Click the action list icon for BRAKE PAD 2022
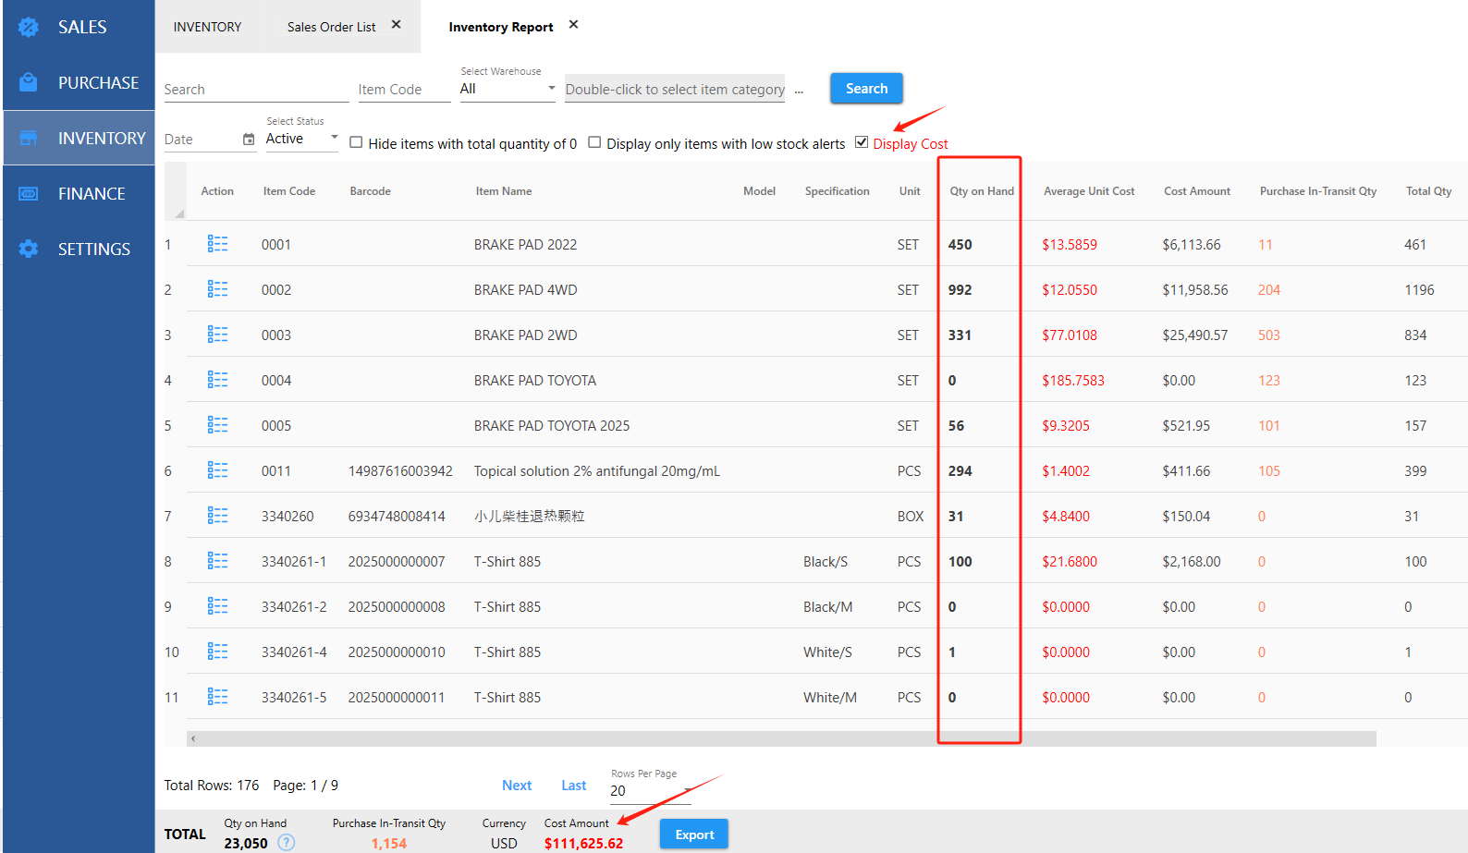Viewport: 1468px width, 853px height. coord(217,244)
